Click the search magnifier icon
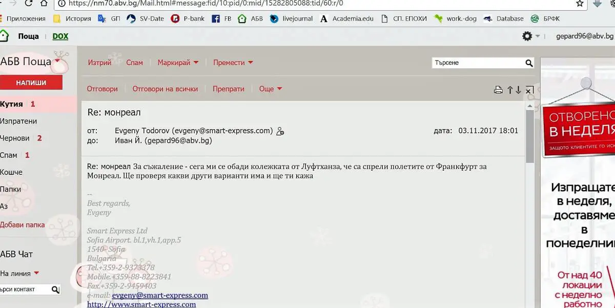The width and height of the screenshot is (615, 308). coord(529,63)
